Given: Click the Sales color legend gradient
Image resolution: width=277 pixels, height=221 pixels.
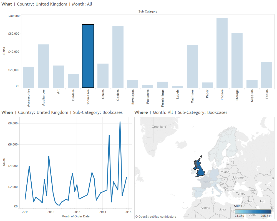Looking at the screenshot, I should (x=253, y=211).
